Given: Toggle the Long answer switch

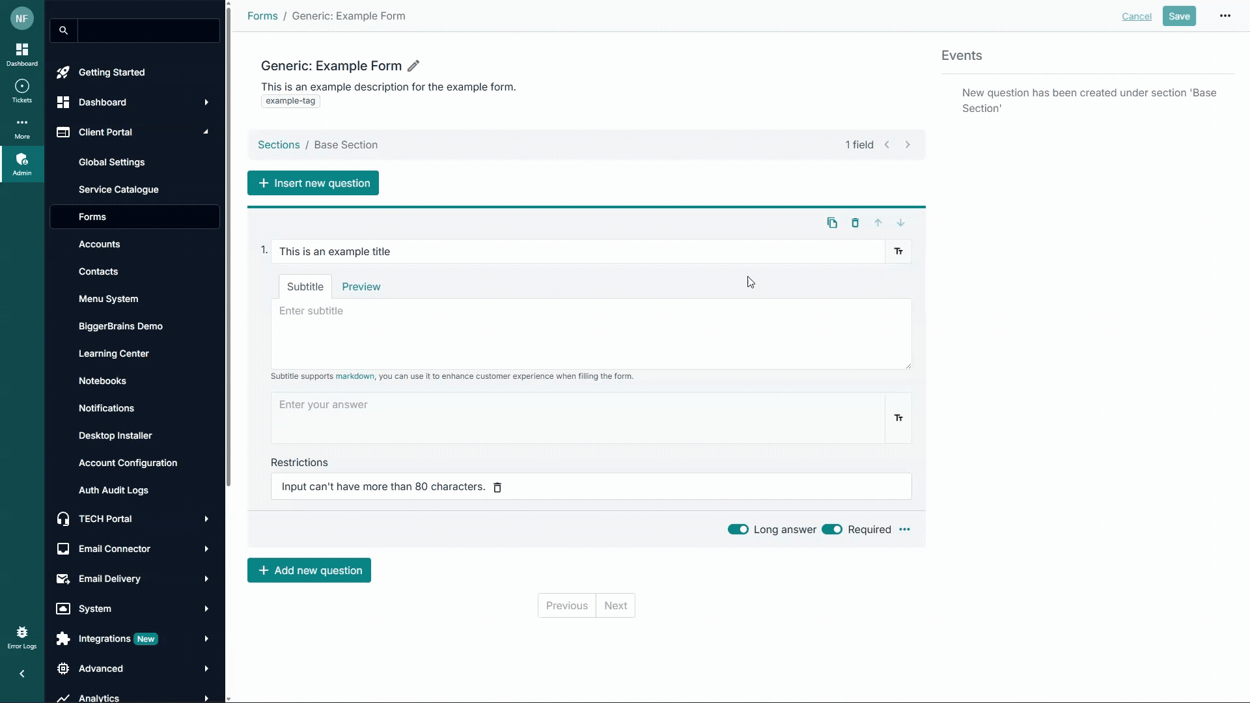Looking at the screenshot, I should 738,530.
